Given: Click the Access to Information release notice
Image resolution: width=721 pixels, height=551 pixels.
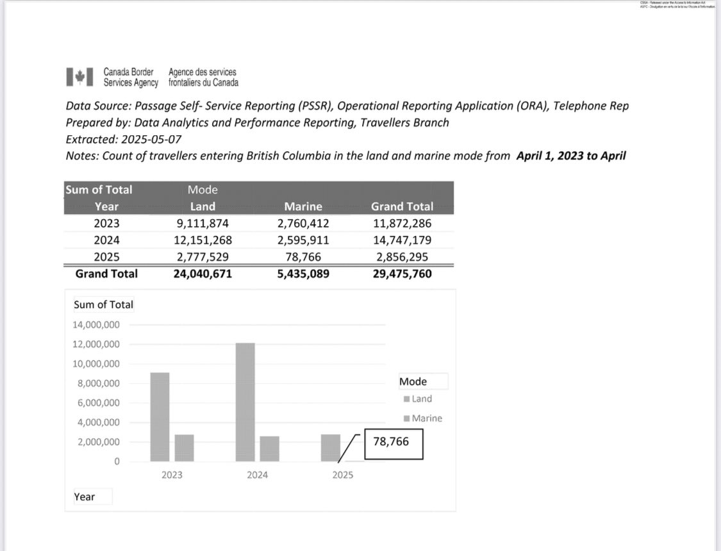Looking at the screenshot, I should pos(677,4).
